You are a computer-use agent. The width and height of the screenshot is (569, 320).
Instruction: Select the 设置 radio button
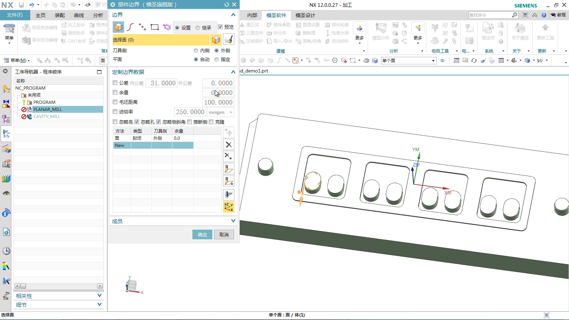tap(177, 28)
